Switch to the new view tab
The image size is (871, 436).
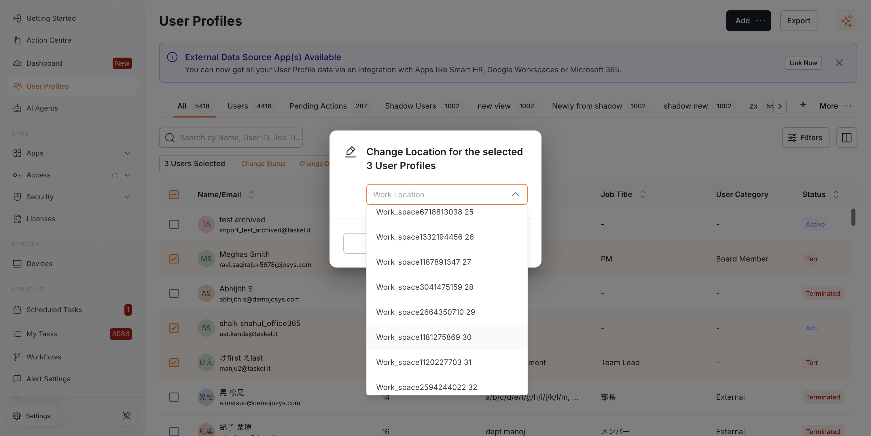pyautogui.click(x=507, y=106)
